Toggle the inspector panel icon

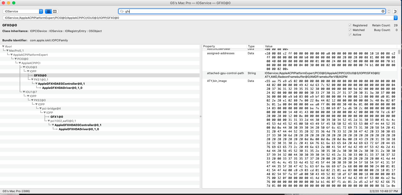(395, 11)
